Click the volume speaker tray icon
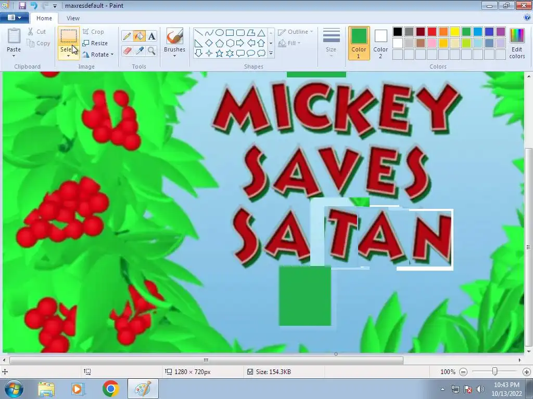Image resolution: width=533 pixels, height=399 pixels. click(480, 389)
